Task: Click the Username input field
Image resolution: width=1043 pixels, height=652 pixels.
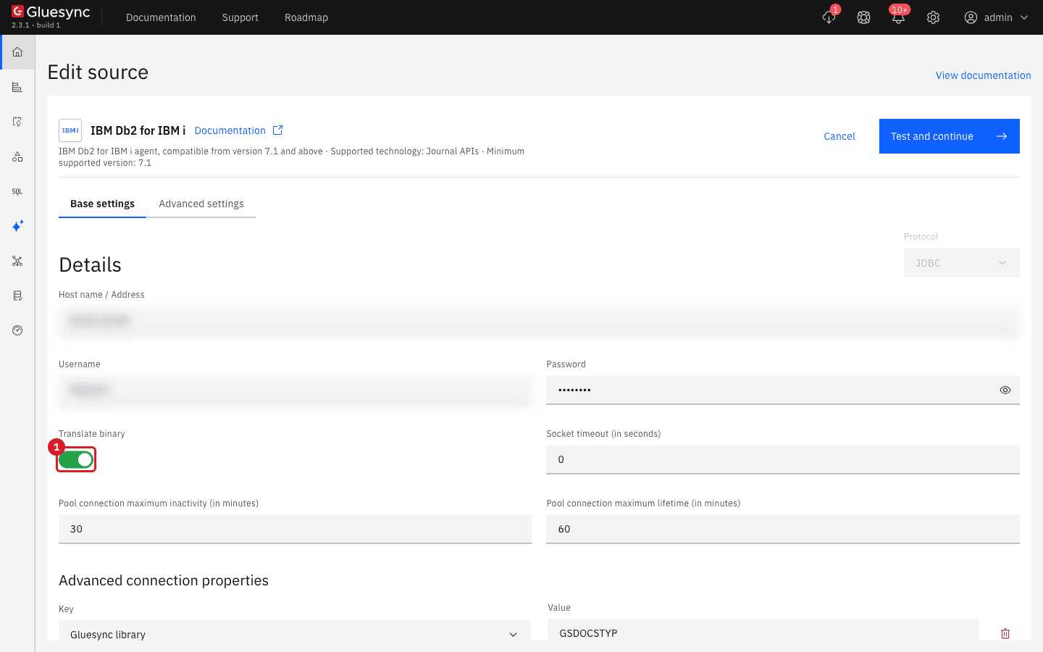Action: tap(296, 390)
